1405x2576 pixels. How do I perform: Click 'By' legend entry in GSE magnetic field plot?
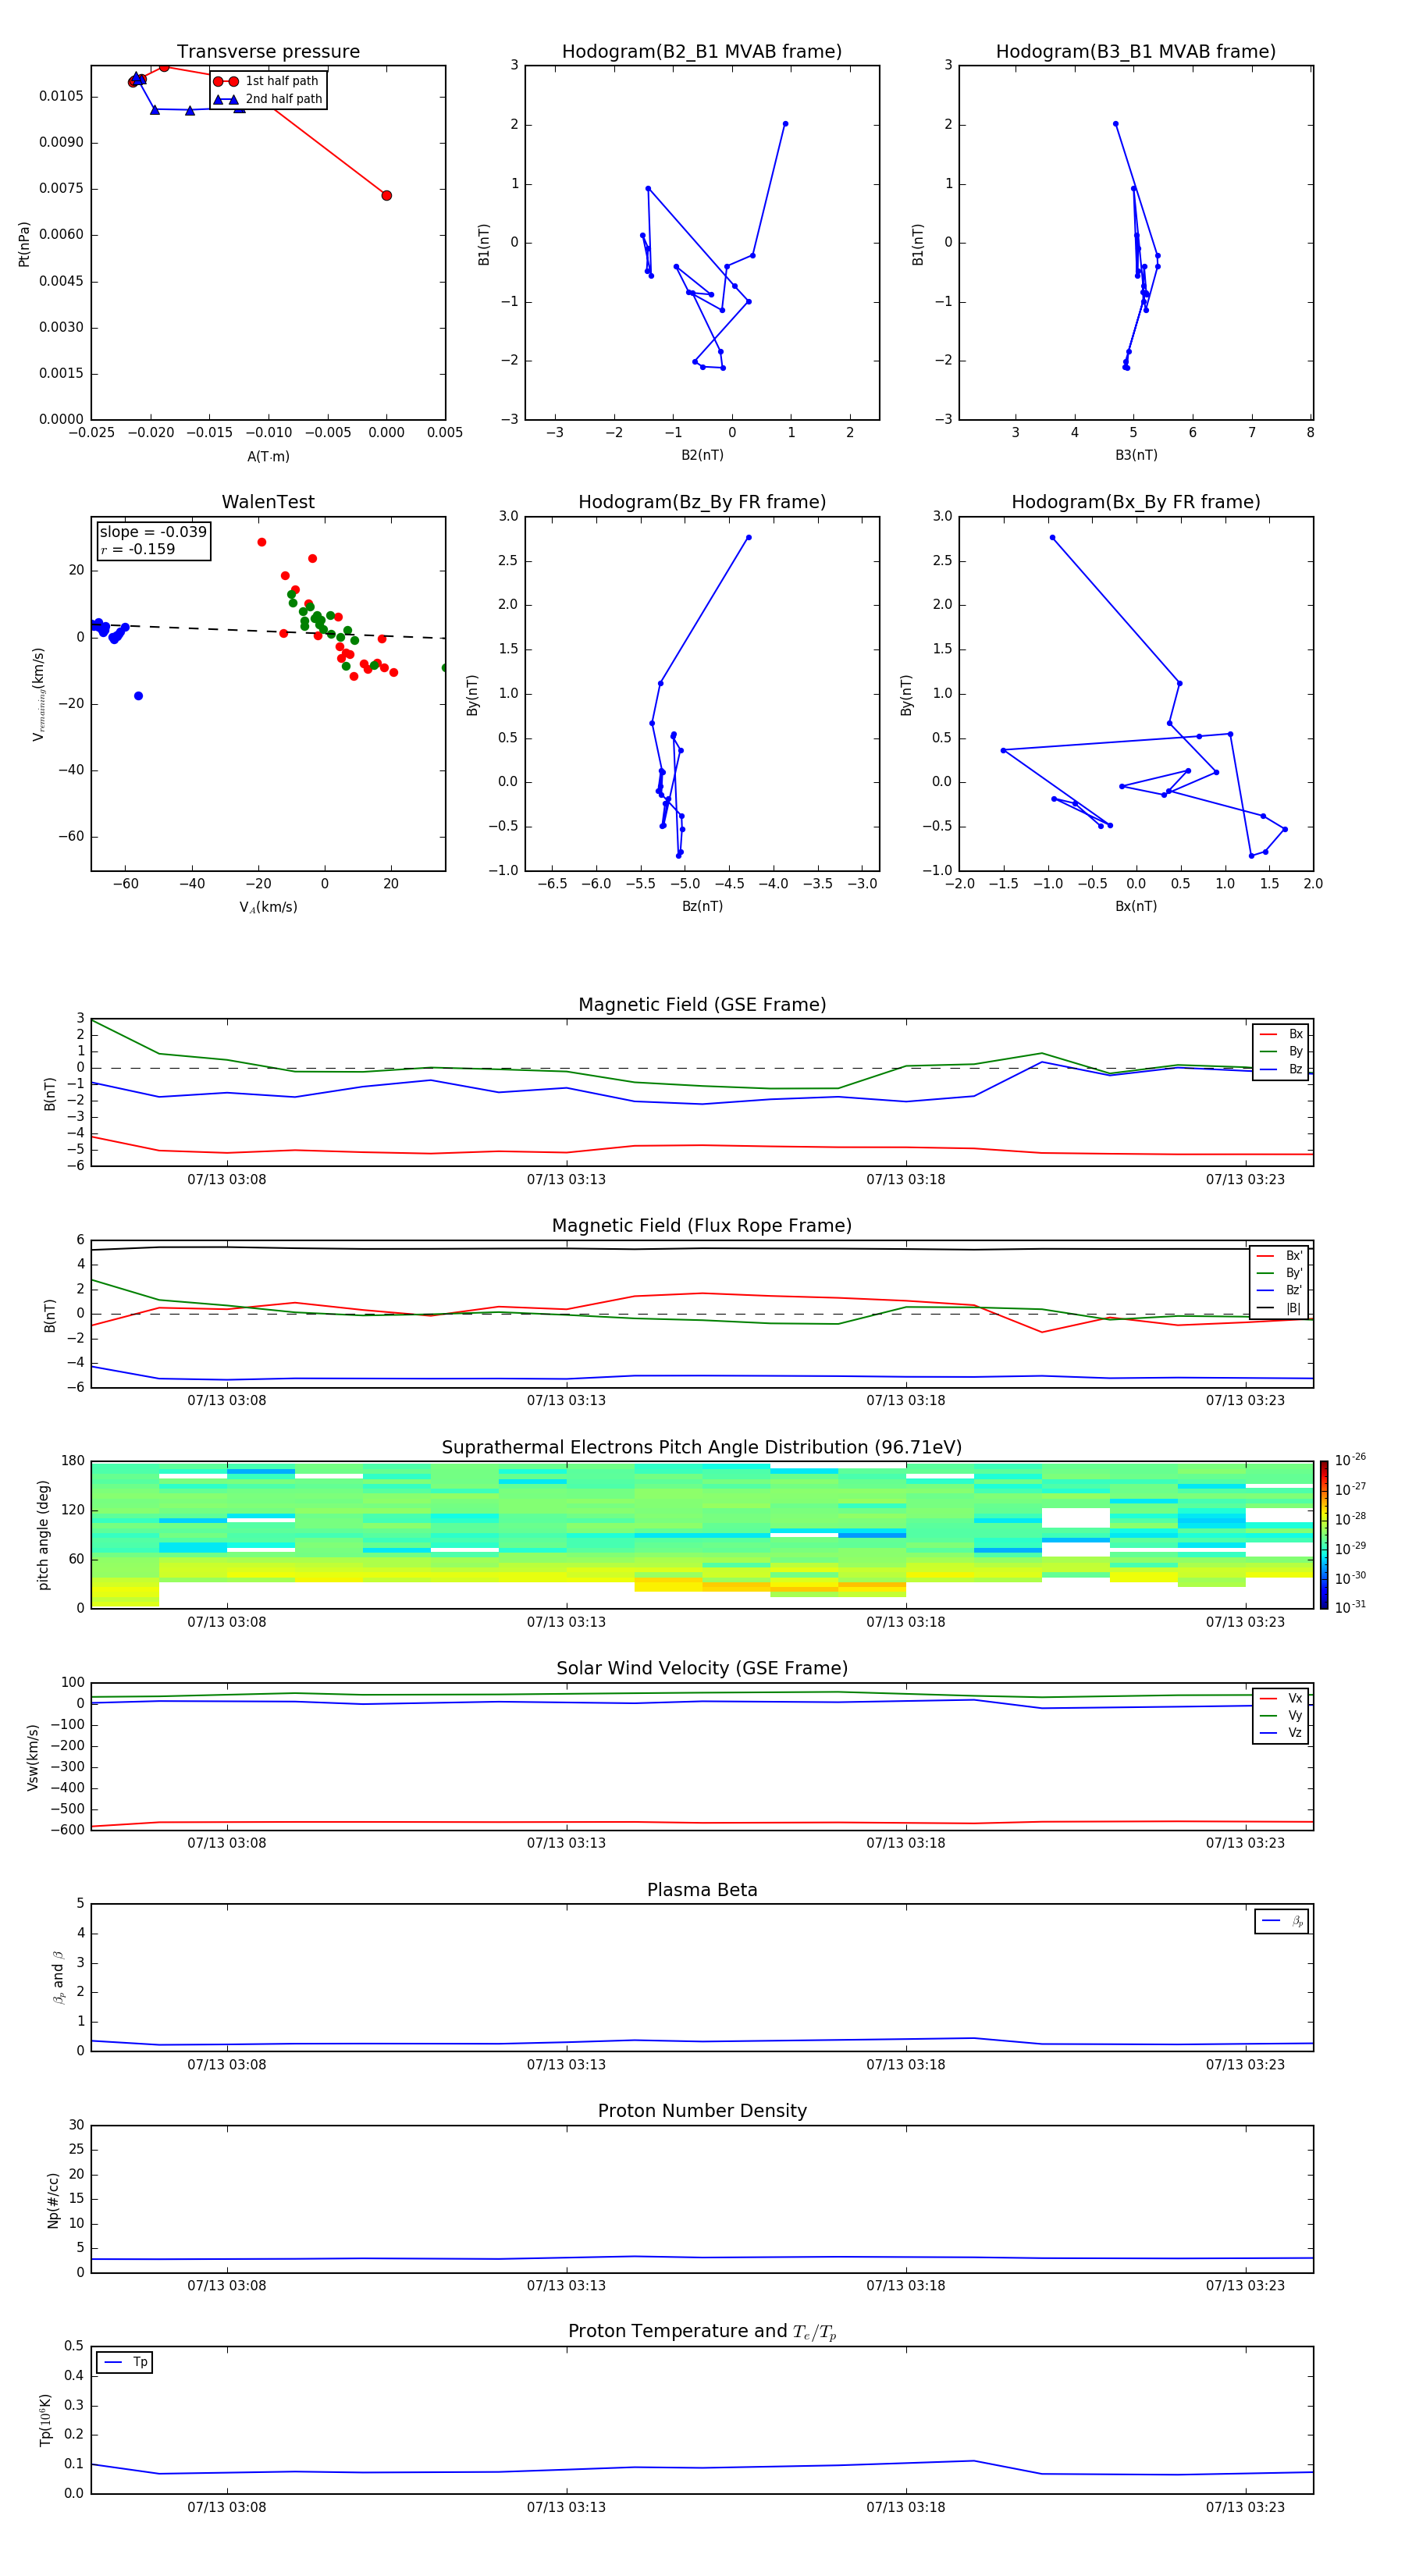click(1282, 1052)
